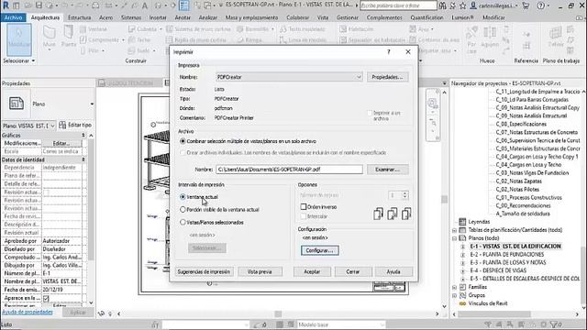The height and width of the screenshot is (330, 587).
Task: Click the title bar keyword search field
Action: click(398, 5)
